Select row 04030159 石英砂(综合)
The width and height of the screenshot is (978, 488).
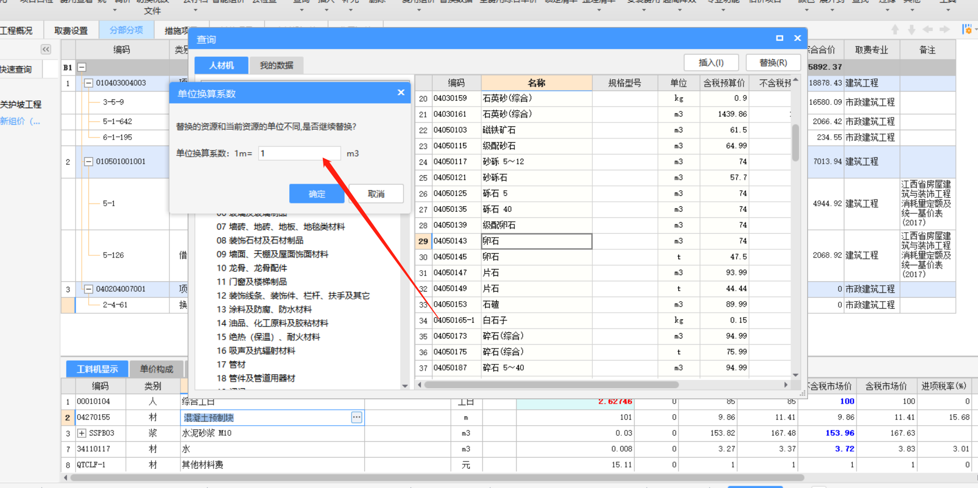pos(603,98)
